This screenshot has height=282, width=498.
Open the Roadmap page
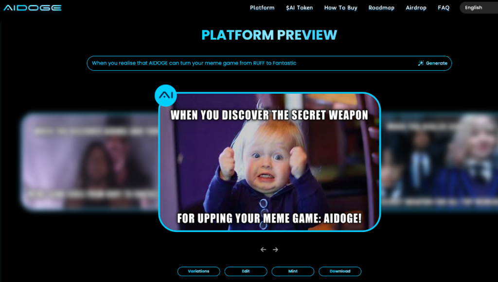[x=381, y=8]
